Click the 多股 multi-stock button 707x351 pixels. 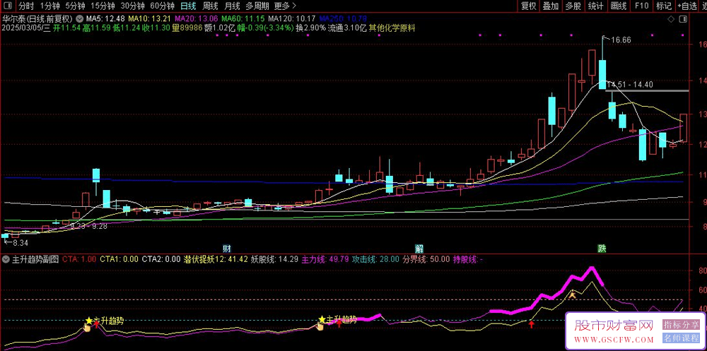573,6
